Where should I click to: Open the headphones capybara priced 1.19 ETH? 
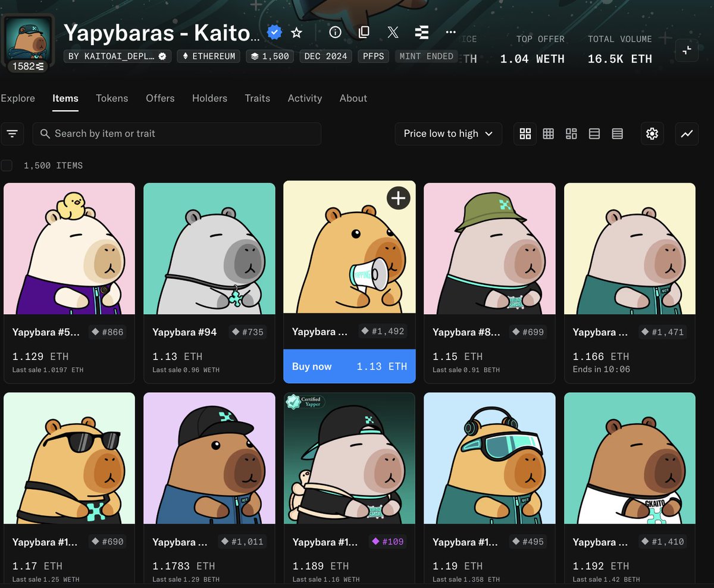click(490, 458)
